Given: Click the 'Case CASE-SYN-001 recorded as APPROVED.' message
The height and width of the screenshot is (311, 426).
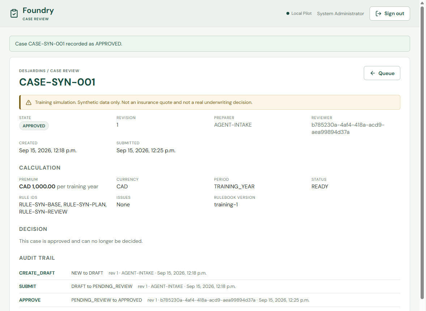Looking at the screenshot, I should tap(69, 44).
